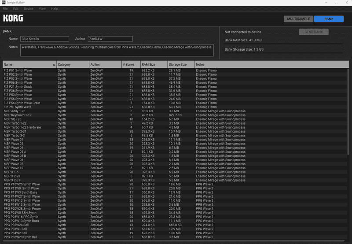
Task: Select the MSP Wave 10 row
Action: pyautogui.click(x=175, y=168)
